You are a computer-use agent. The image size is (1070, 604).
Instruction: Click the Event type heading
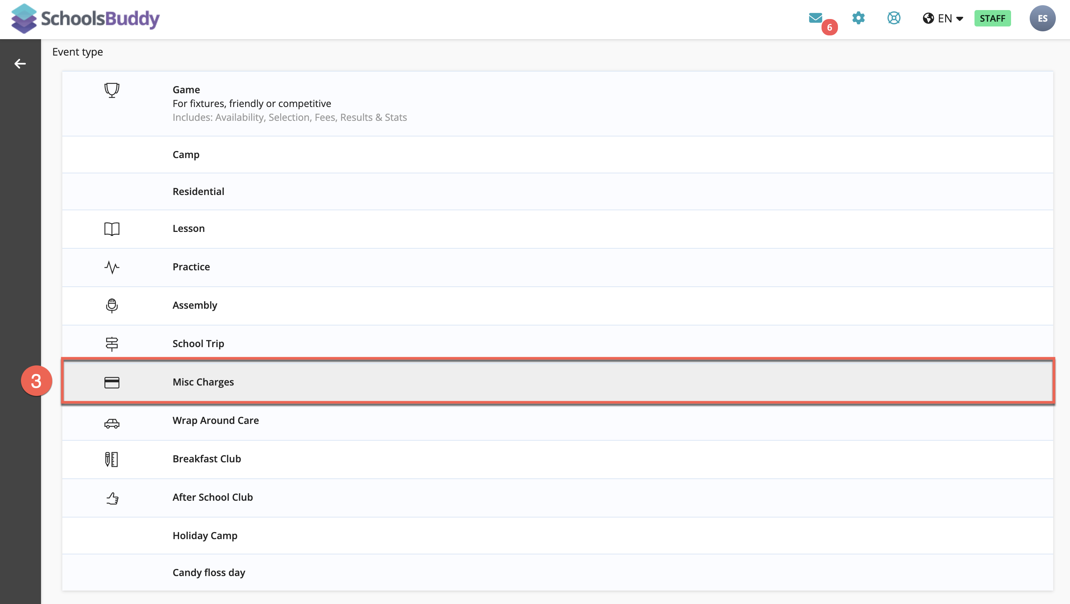77,52
